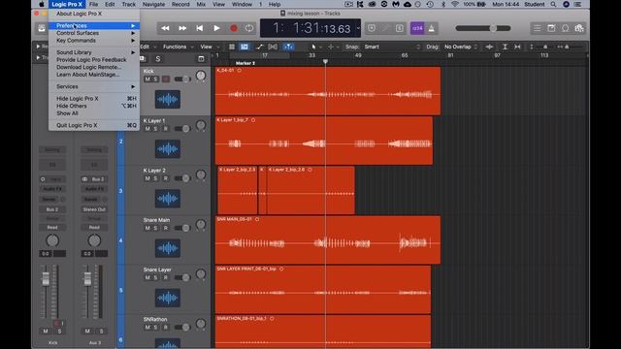Click the Rewind transport button
621x349 pixels.
(165, 28)
